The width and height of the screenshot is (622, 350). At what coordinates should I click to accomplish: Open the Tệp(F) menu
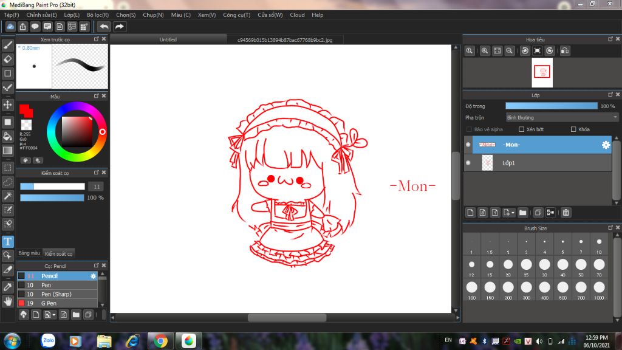11,15
